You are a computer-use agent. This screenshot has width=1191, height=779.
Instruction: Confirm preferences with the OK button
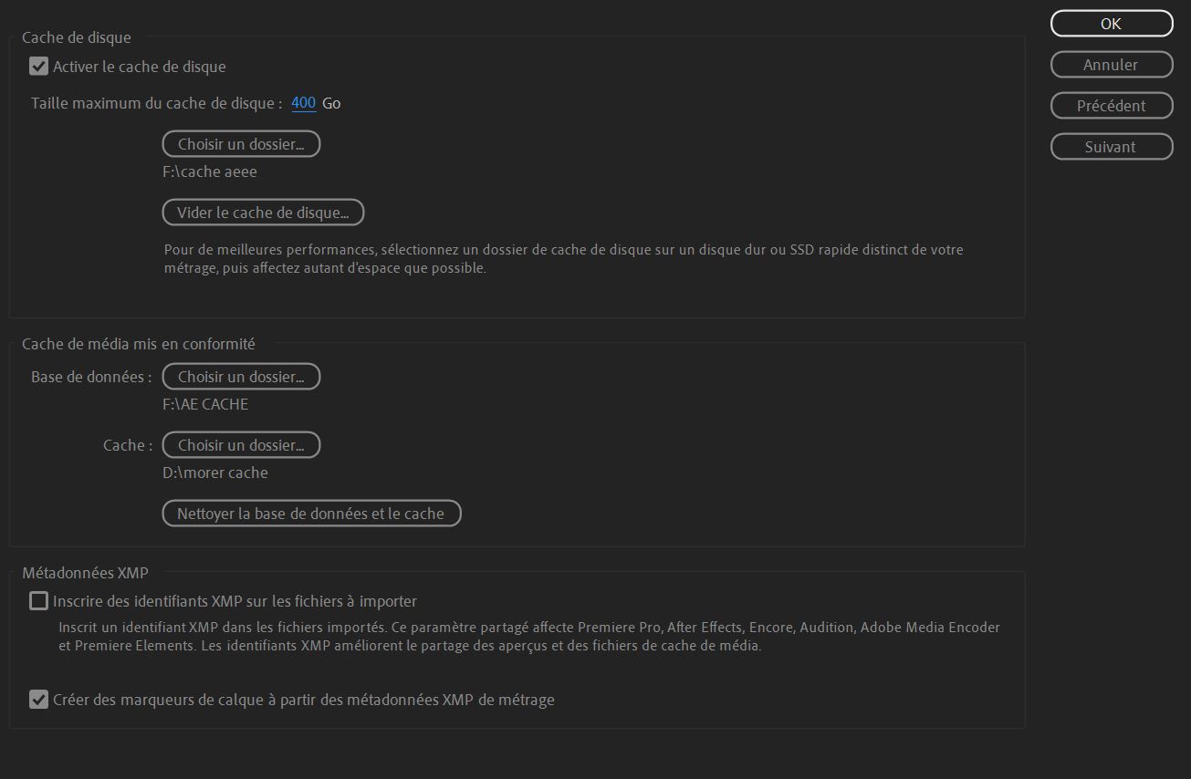point(1112,24)
